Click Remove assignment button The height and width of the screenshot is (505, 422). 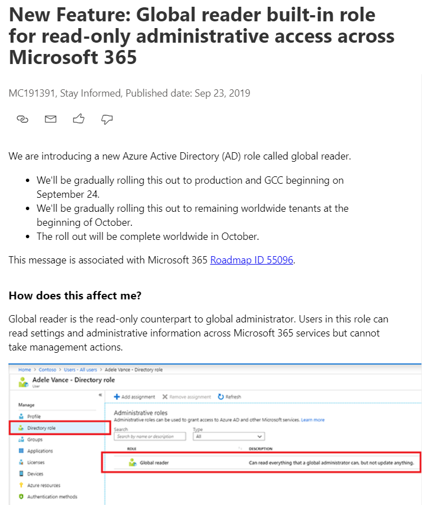(x=186, y=397)
